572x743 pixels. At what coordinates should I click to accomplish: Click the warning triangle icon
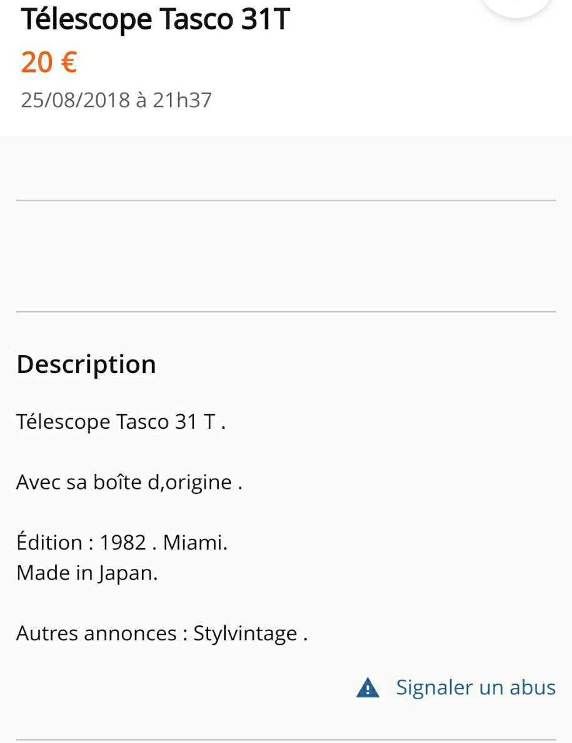(368, 688)
